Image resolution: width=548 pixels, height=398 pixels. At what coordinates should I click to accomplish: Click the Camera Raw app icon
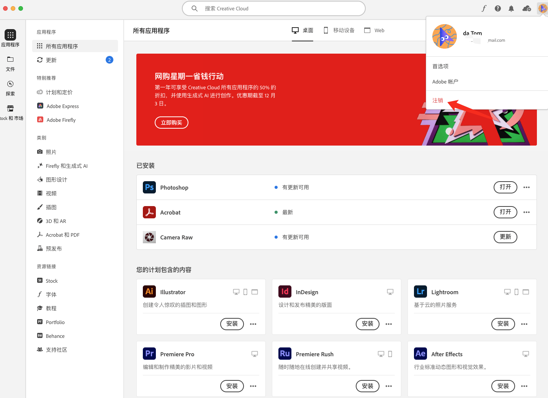click(x=149, y=237)
